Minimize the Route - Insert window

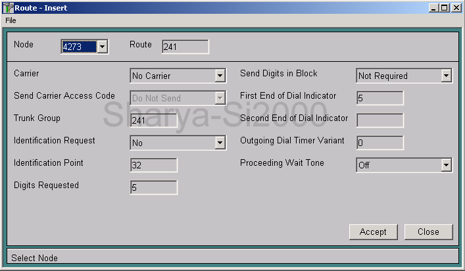click(x=435, y=8)
